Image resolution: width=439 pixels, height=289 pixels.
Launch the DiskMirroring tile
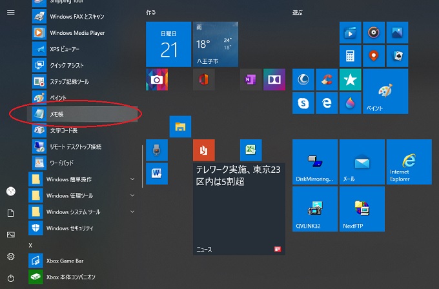315,162
